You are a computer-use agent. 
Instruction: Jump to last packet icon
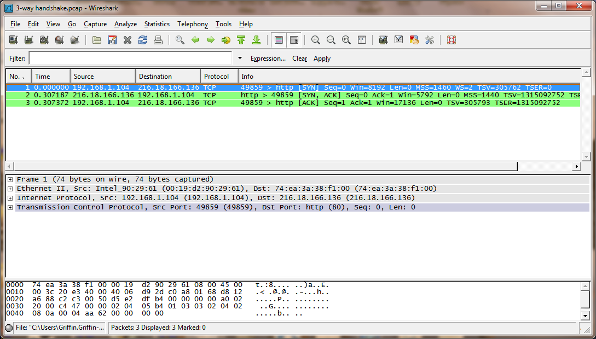click(256, 40)
